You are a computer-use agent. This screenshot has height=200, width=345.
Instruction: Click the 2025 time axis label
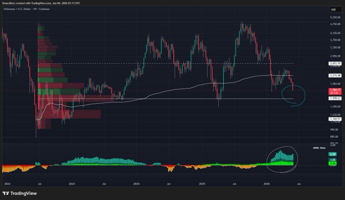point(202,184)
